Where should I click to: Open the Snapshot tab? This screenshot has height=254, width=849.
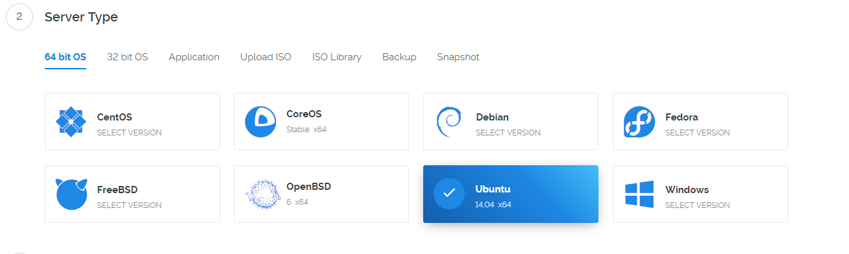[458, 57]
